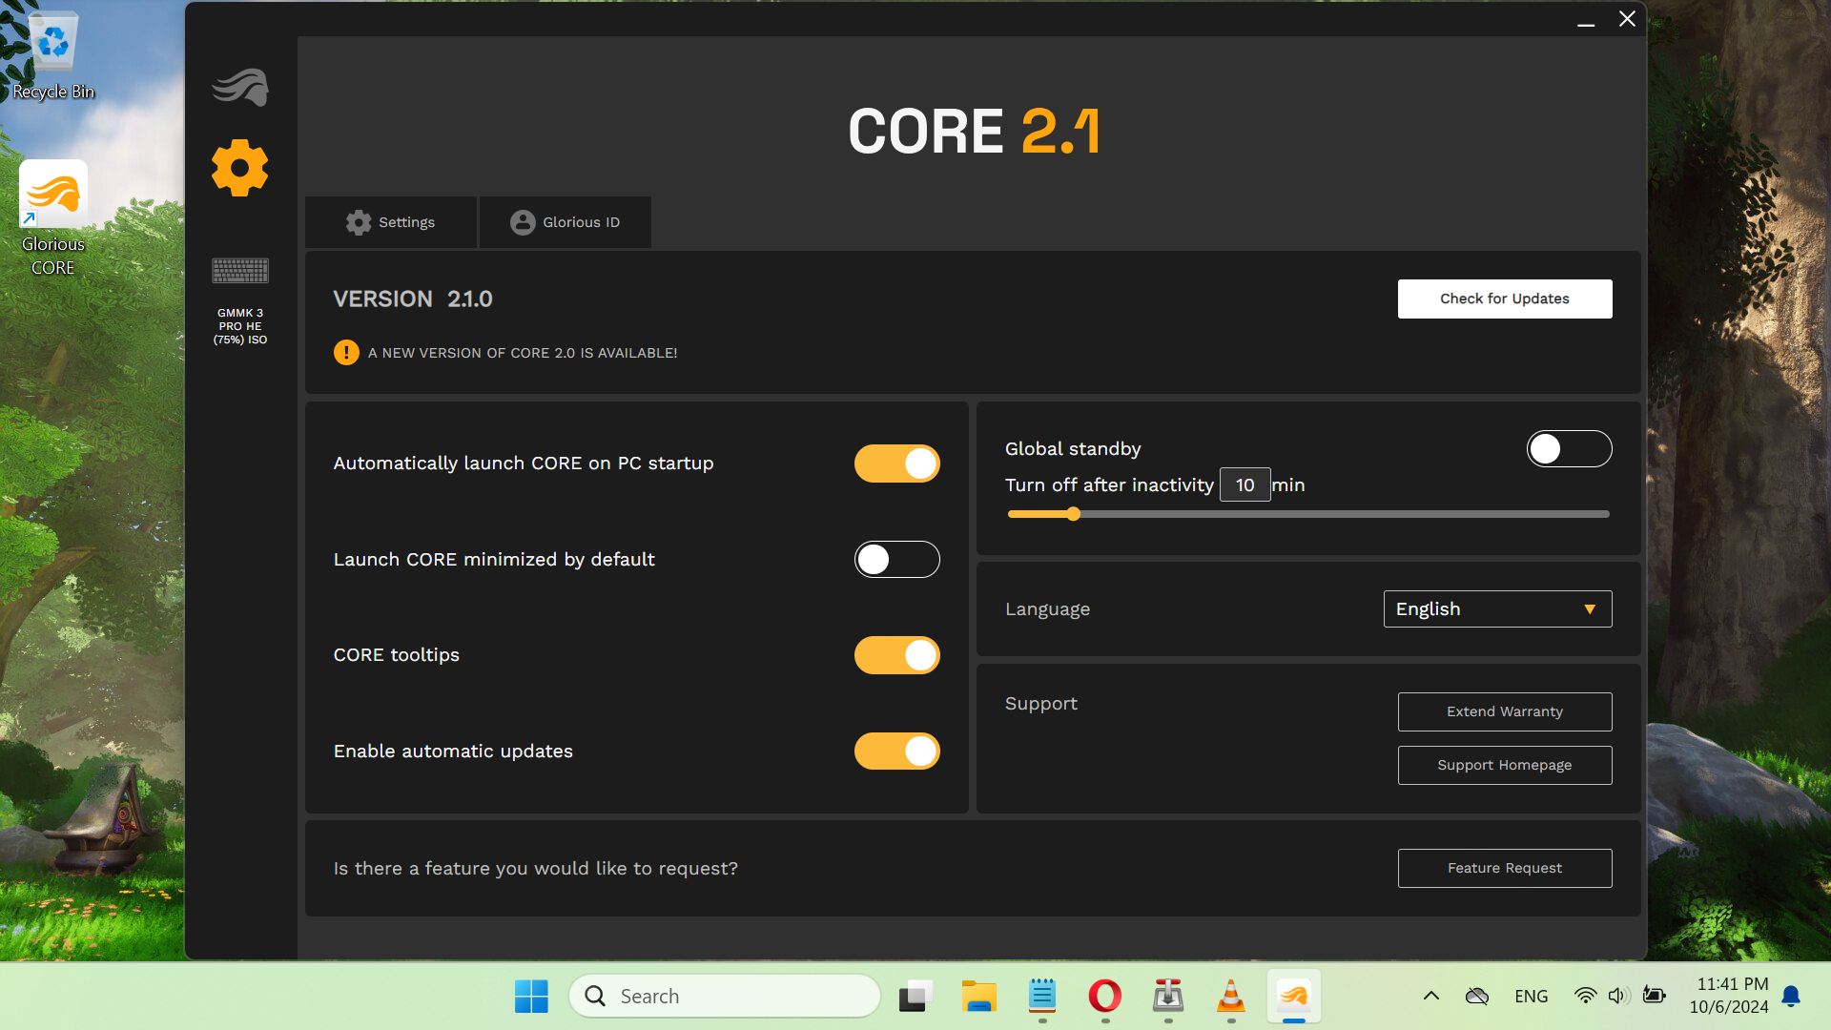The image size is (1831, 1030).
Task: Open File Explorer from taskbar
Action: click(978, 997)
